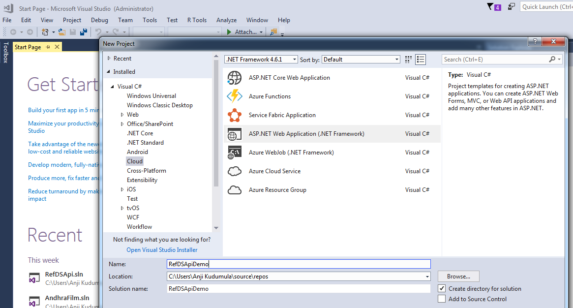The height and width of the screenshot is (308, 573).
Task: Click the Azure Cloud Service cloud icon
Action: (x=234, y=171)
